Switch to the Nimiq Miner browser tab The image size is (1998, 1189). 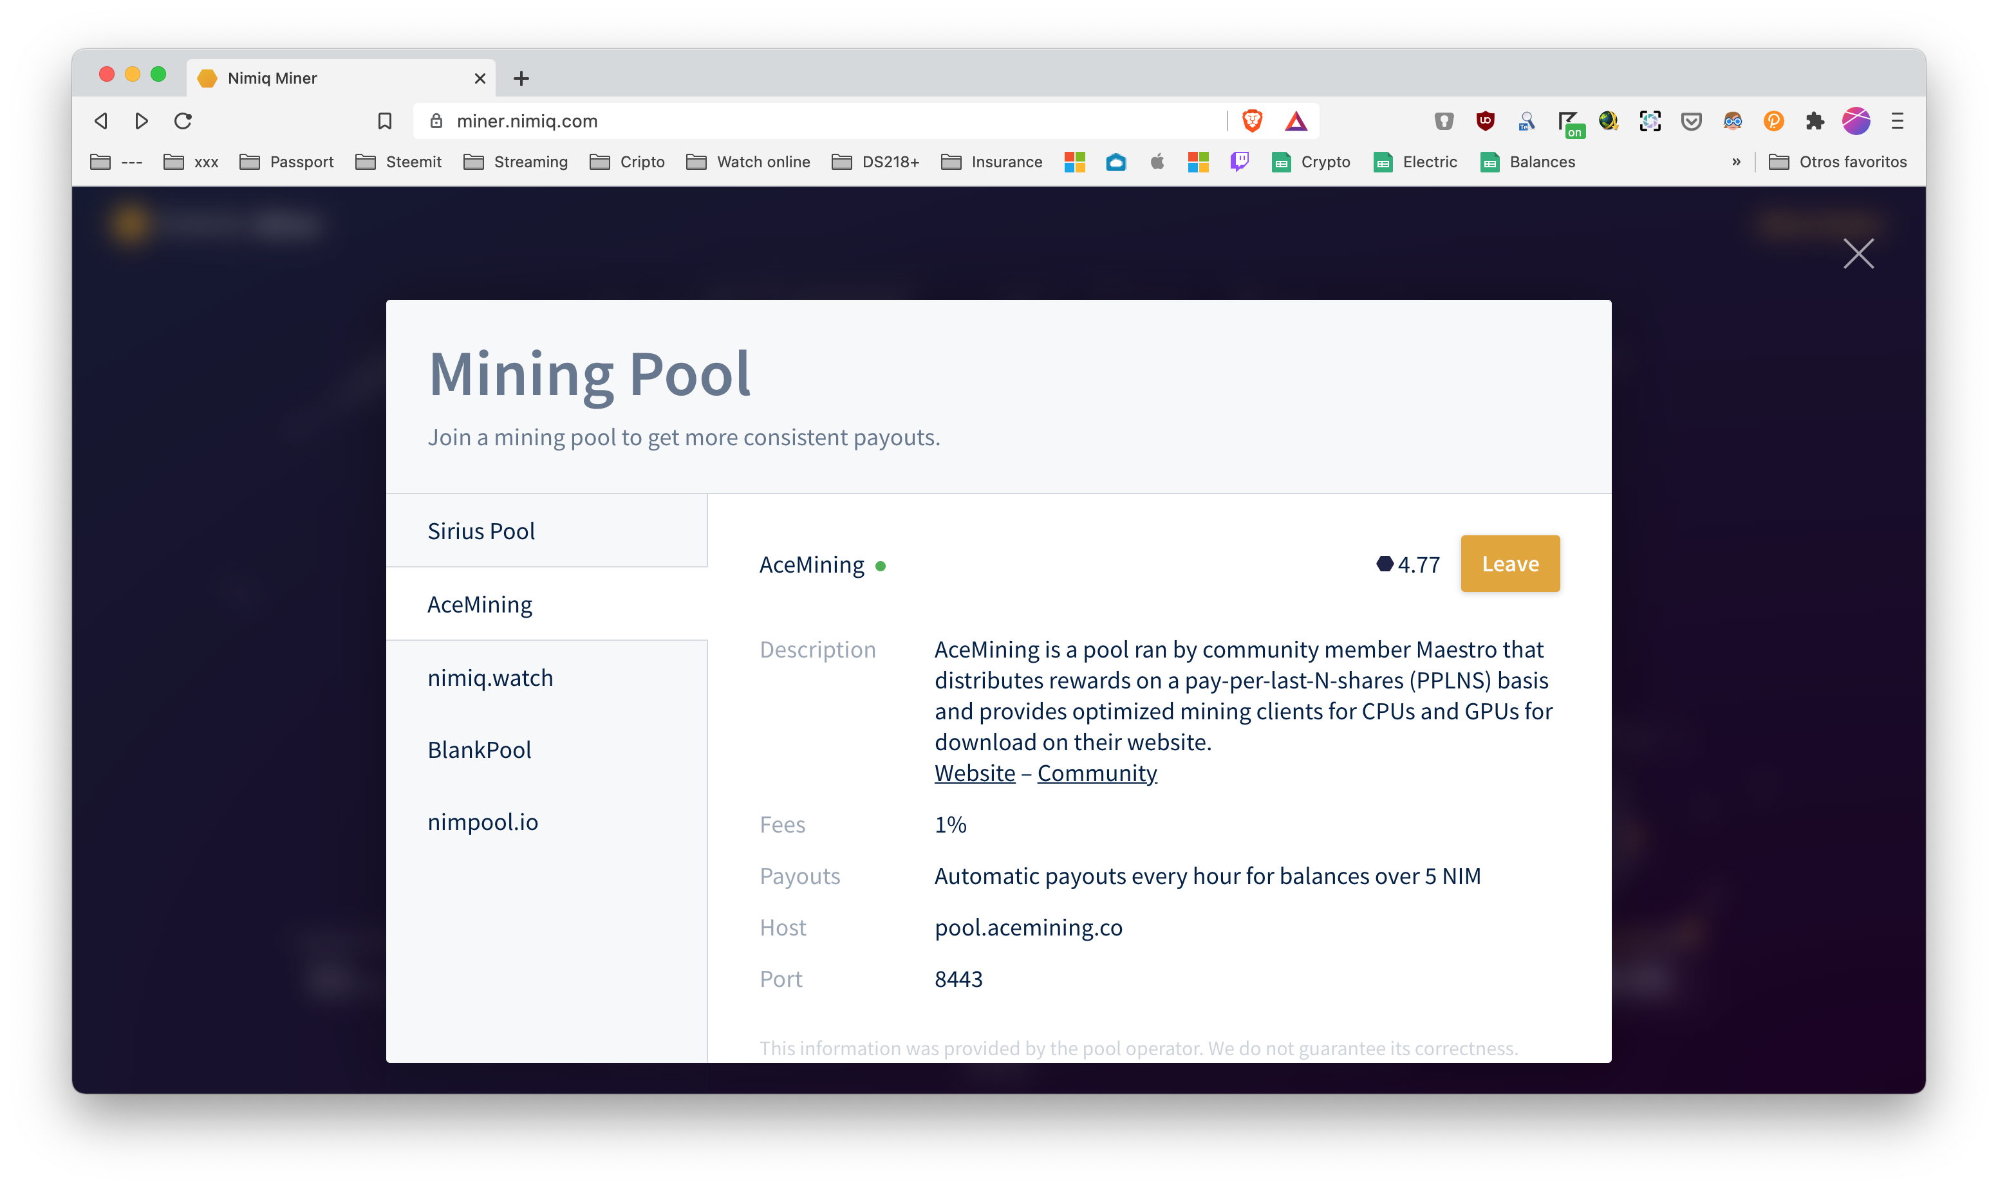pyautogui.click(x=341, y=78)
